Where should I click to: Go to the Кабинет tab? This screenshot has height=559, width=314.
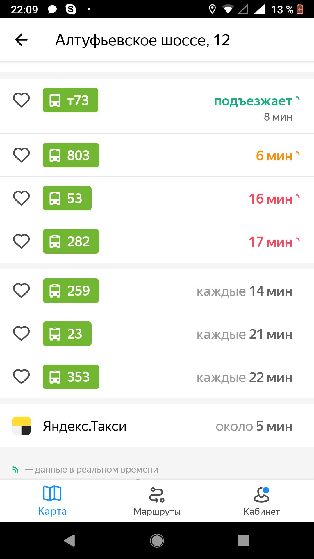[262, 501]
